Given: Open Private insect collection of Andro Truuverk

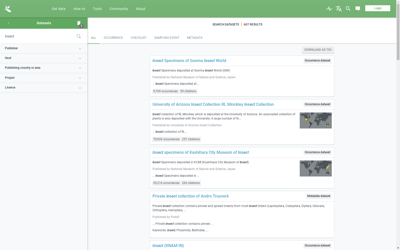Looking at the screenshot, I should coord(190,196).
